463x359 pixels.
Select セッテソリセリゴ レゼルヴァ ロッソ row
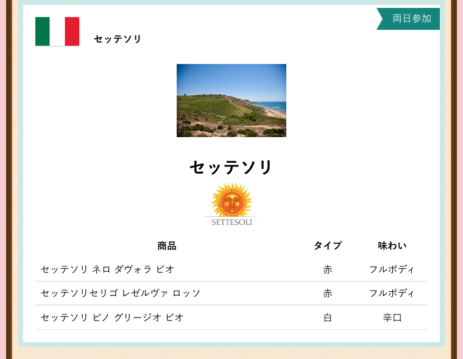[x=121, y=293]
